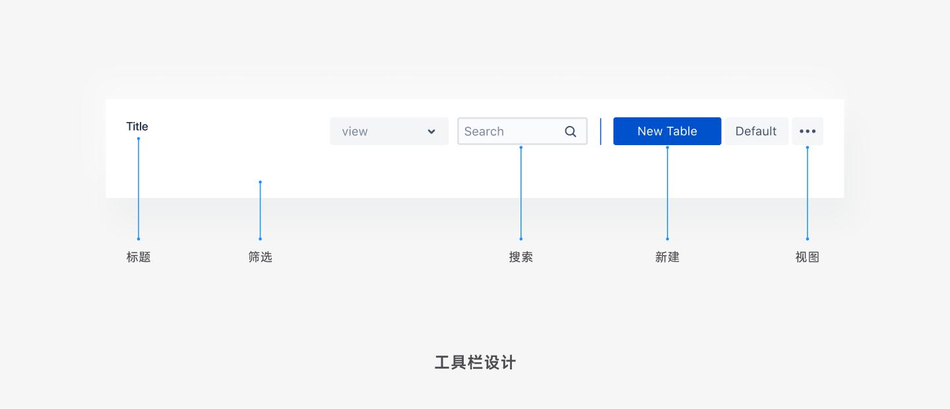The height and width of the screenshot is (409, 950).
Task: Click the 工具栏设计 caption text
Action: coord(474,362)
